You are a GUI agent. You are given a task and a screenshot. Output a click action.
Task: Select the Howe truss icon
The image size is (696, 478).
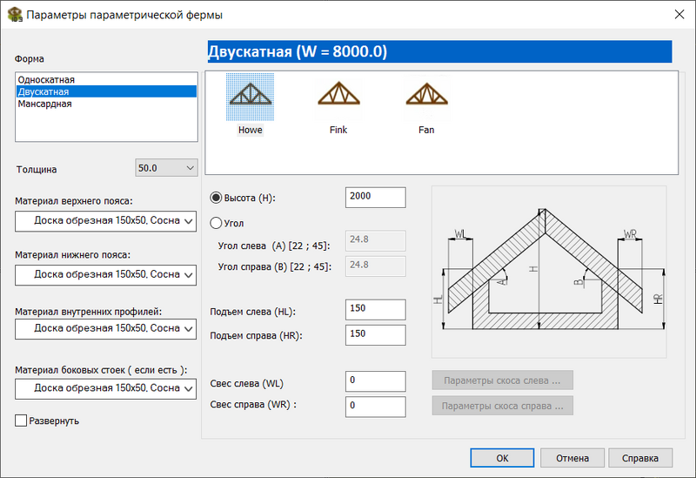(x=250, y=97)
